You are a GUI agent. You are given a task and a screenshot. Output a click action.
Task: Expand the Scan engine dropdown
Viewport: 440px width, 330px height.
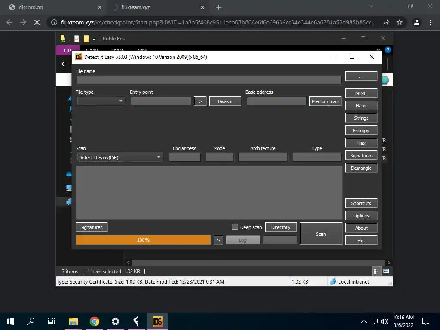(x=120, y=157)
